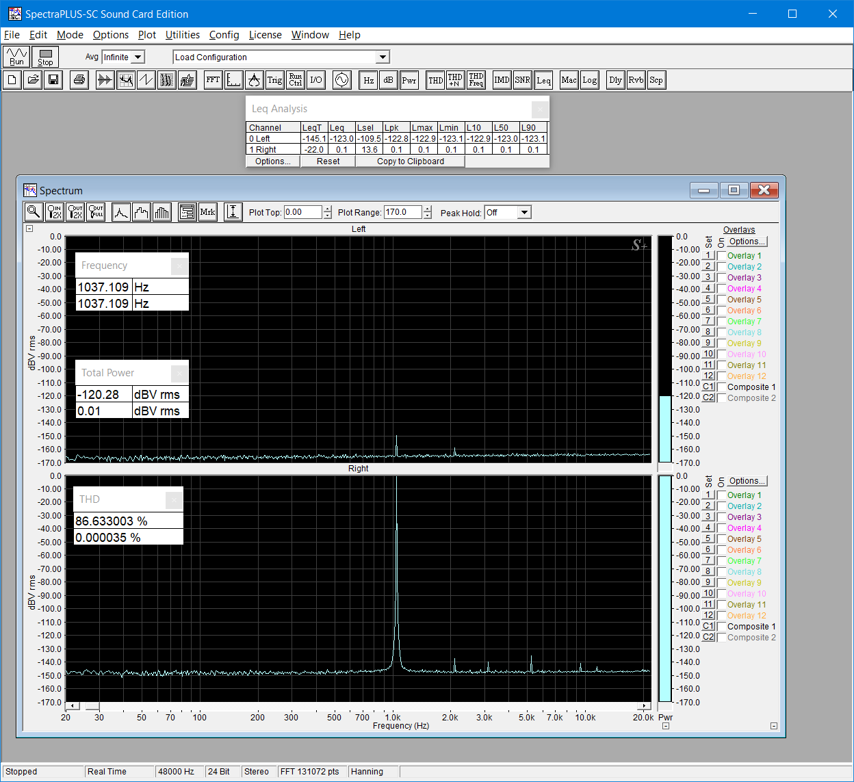The height and width of the screenshot is (782, 854).
Task: Open the Peak Hold dropdown
Action: point(524,213)
